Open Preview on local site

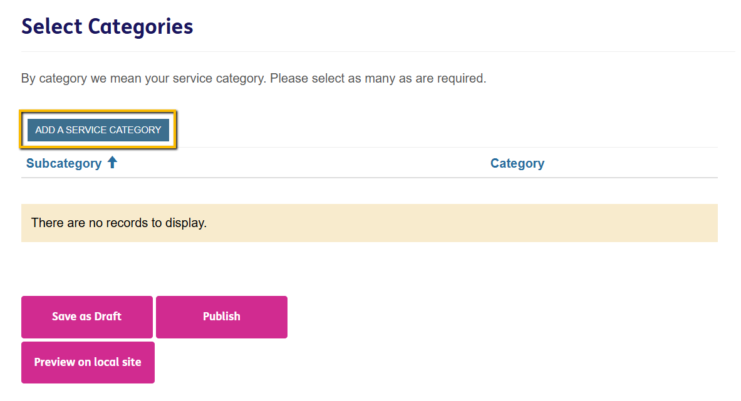coord(88,362)
